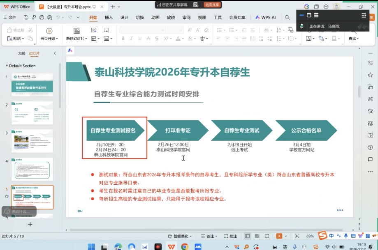Toggle the 备注 notes pane
Image resolution: width=378 pixels, height=250 pixels.
click(208, 236)
